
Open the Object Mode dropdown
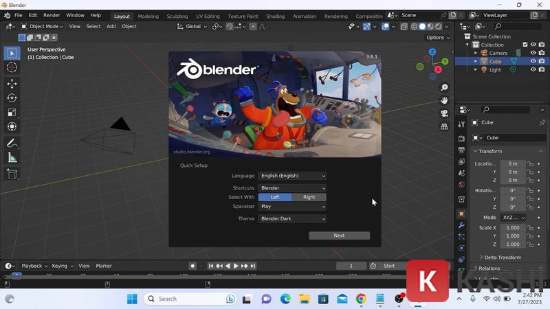point(42,27)
